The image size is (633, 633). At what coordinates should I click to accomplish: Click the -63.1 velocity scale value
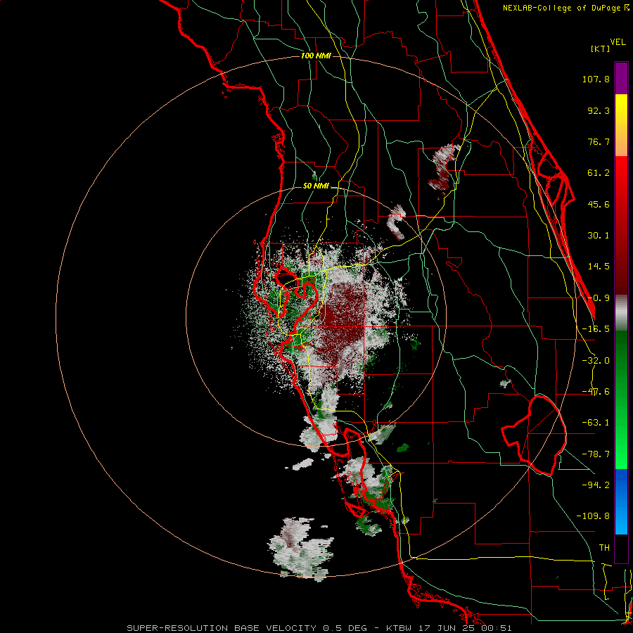[x=596, y=423]
